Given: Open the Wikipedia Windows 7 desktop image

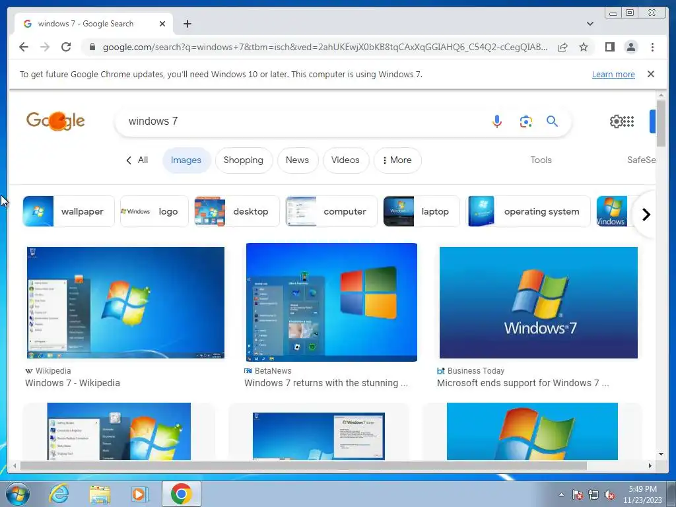Looking at the screenshot, I should pyautogui.click(x=125, y=302).
